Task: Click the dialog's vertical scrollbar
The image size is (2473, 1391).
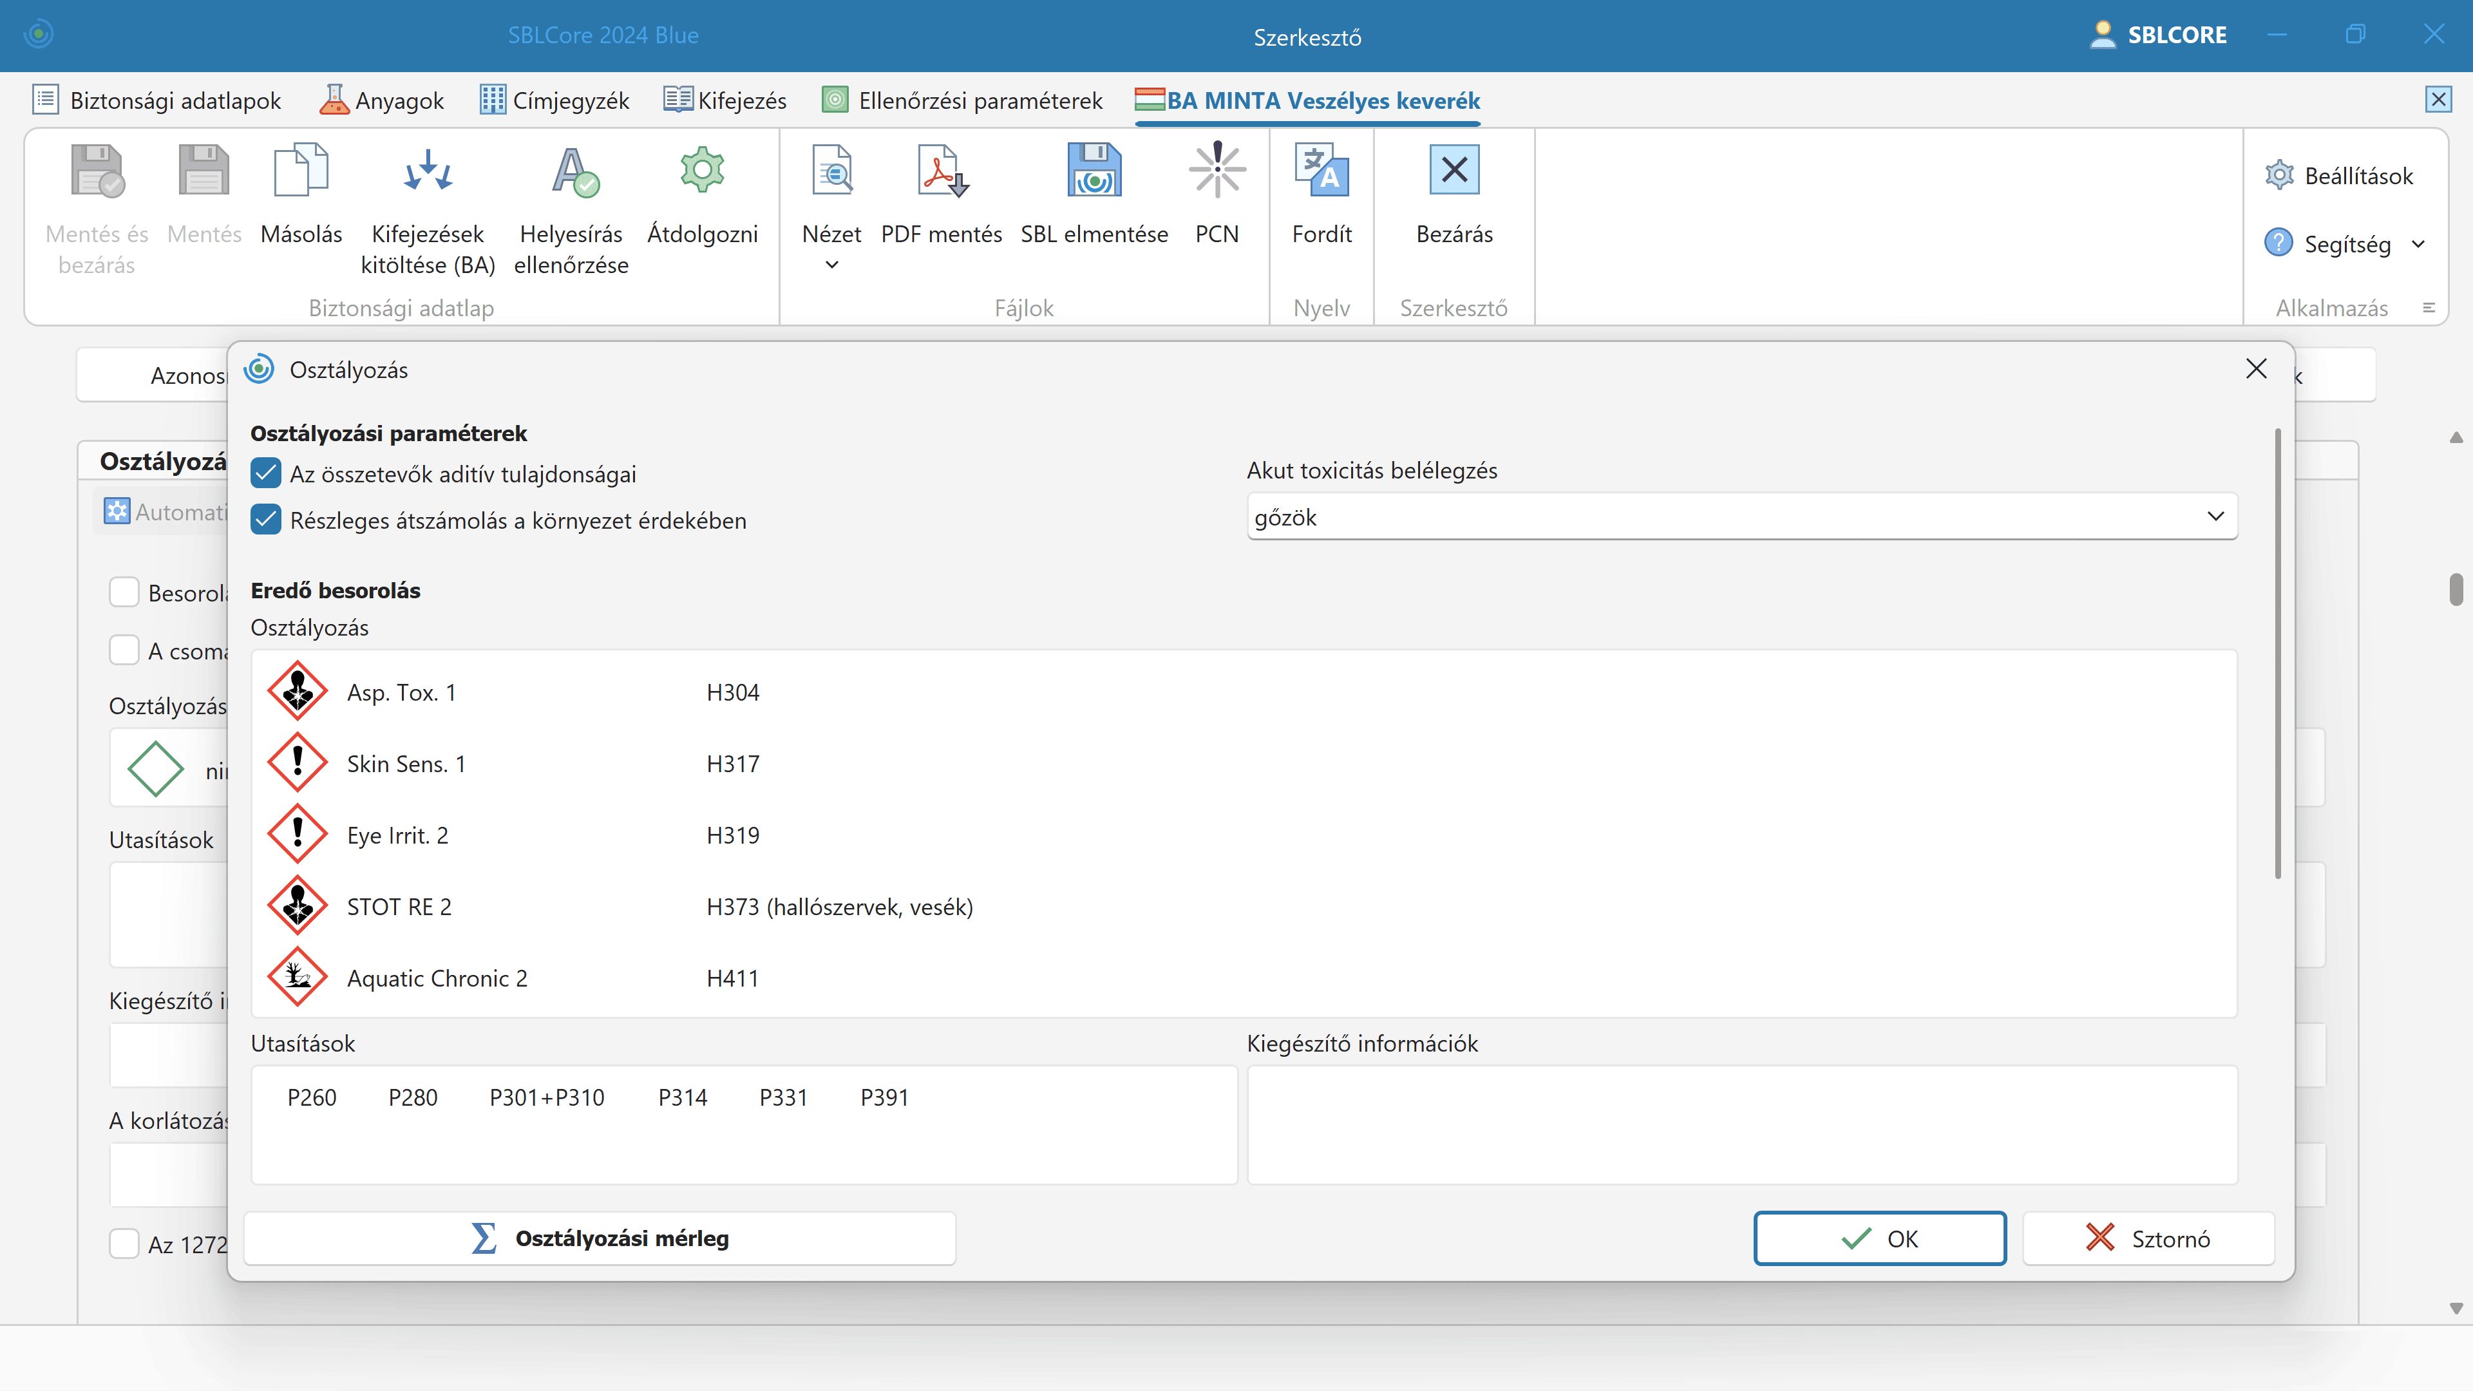Action: pos(2277,653)
